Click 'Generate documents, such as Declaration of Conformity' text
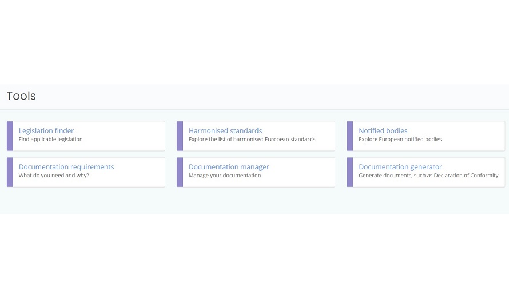The image size is (509, 286). tap(428, 176)
